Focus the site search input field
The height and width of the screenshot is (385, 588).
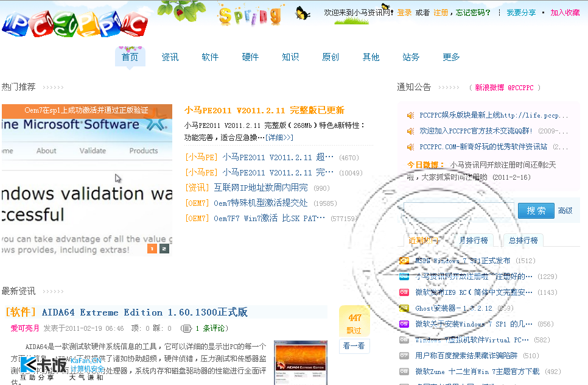(458, 211)
